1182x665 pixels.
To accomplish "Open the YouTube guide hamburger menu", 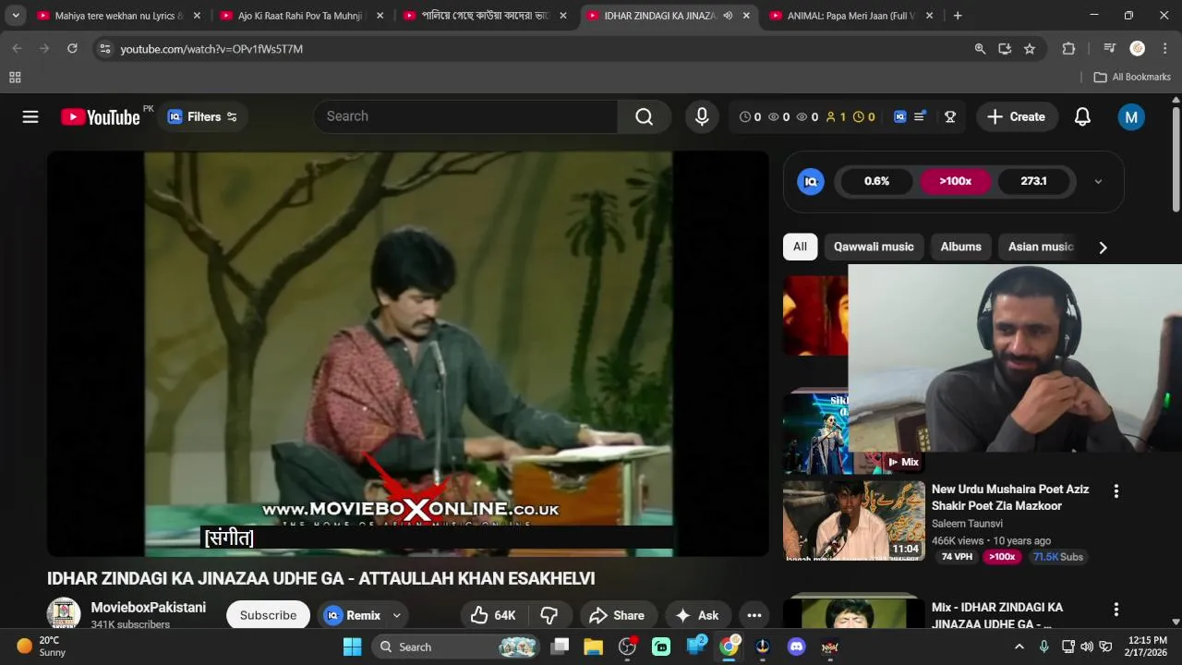I will click(30, 116).
